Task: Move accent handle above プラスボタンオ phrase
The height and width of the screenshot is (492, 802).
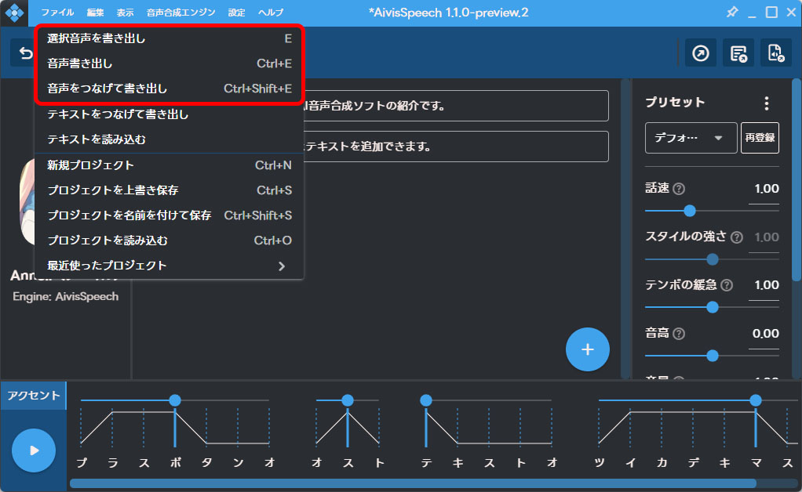Action: (x=175, y=400)
